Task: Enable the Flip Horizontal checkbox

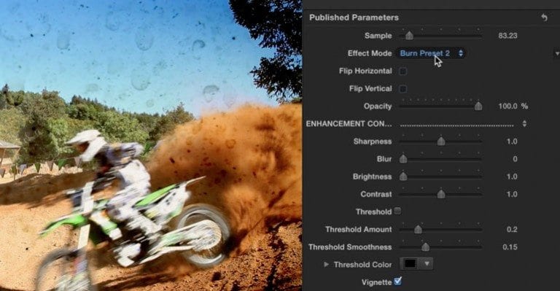Action: (x=402, y=71)
